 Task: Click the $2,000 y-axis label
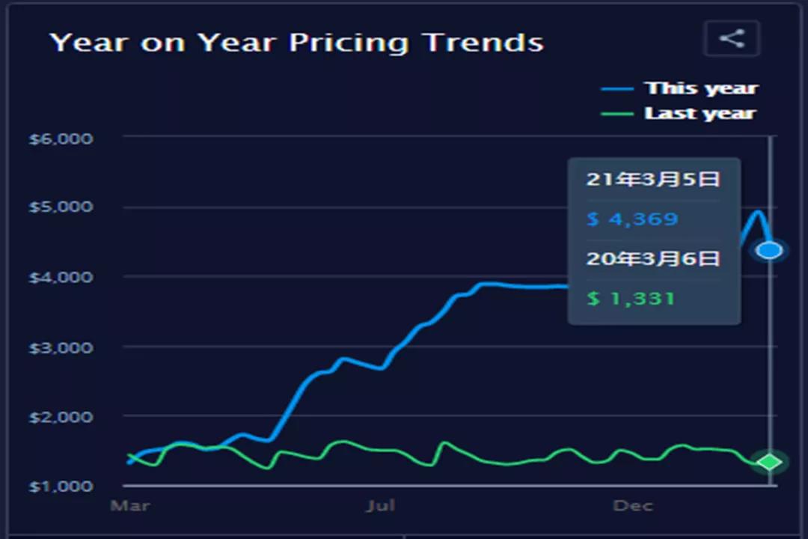[x=61, y=417]
